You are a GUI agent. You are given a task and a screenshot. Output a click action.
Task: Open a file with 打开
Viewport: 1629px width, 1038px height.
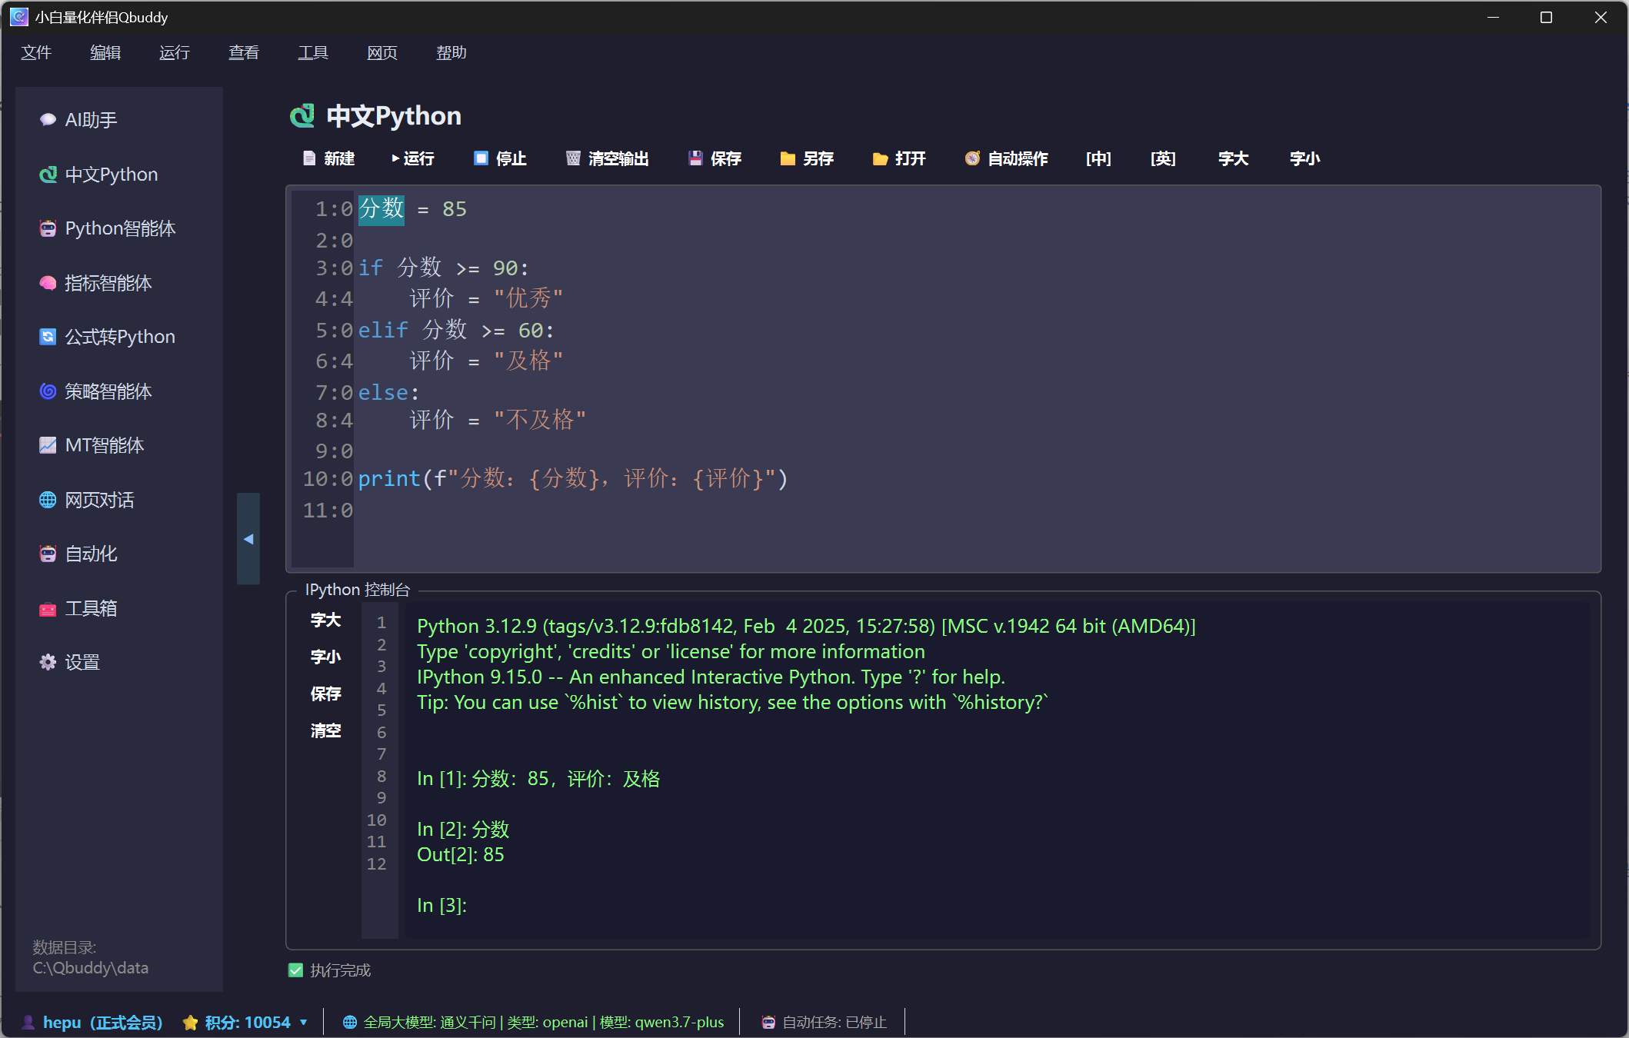899,158
